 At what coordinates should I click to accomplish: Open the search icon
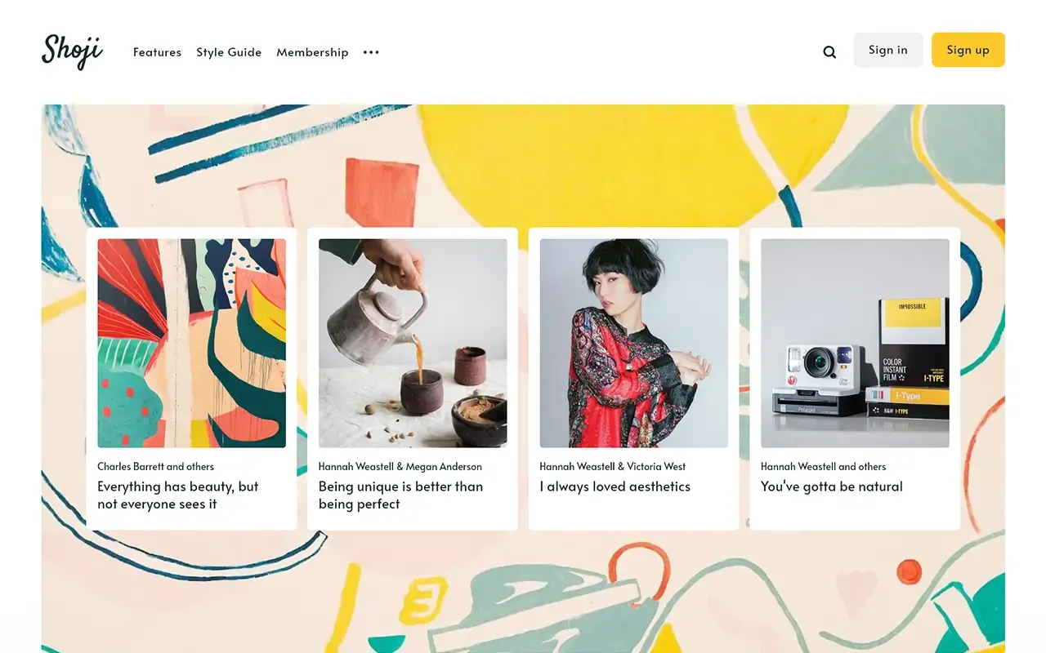point(829,51)
